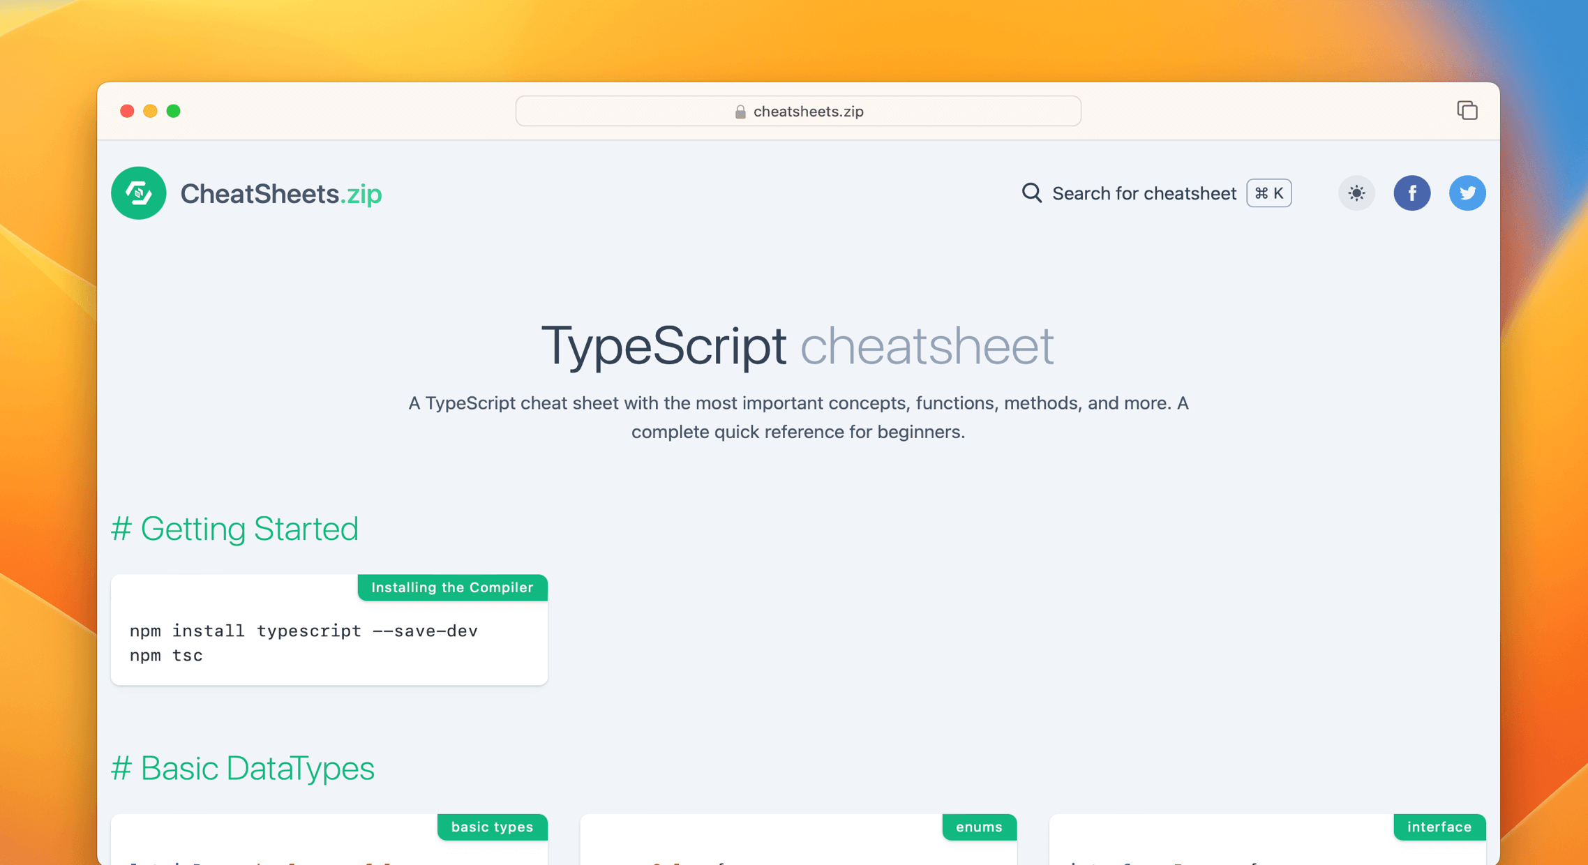Click Search for cheatsheet
Image resolution: width=1588 pixels, height=865 pixels.
pos(1144,193)
